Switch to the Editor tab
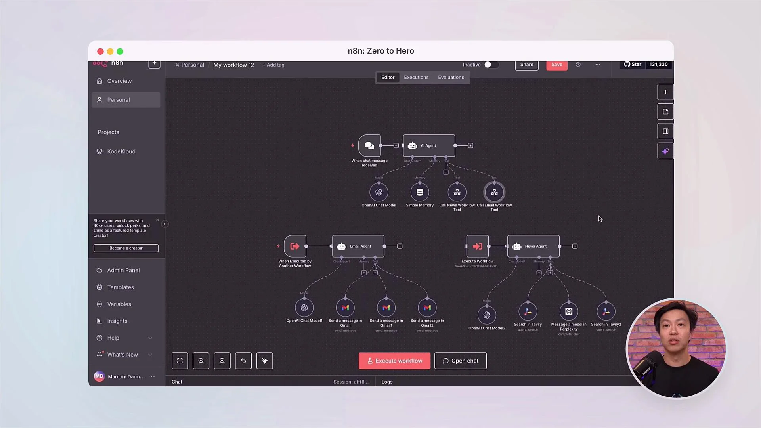The height and width of the screenshot is (428, 761). [388, 78]
